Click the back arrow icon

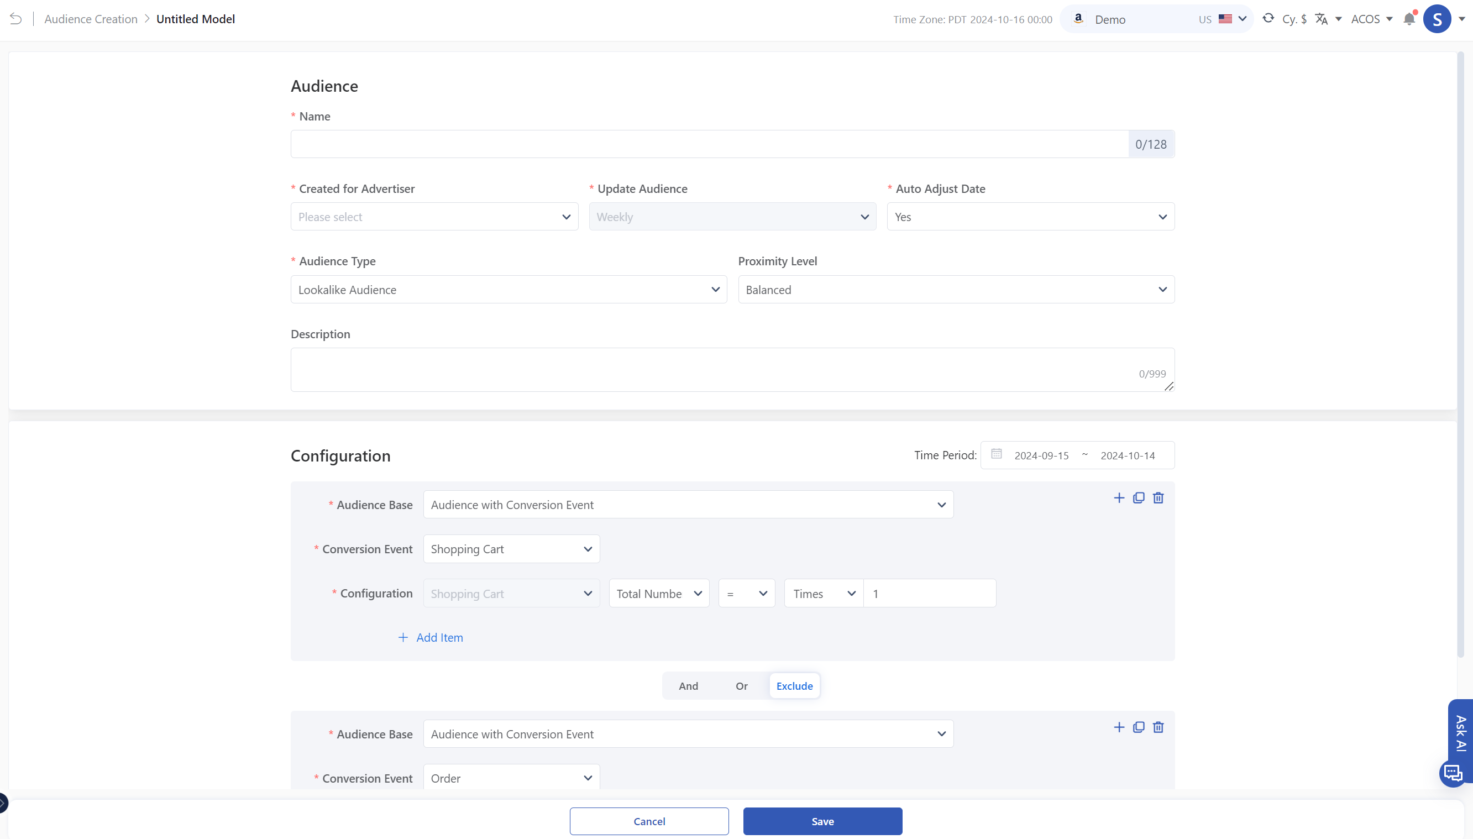click(x=15, y=19)
